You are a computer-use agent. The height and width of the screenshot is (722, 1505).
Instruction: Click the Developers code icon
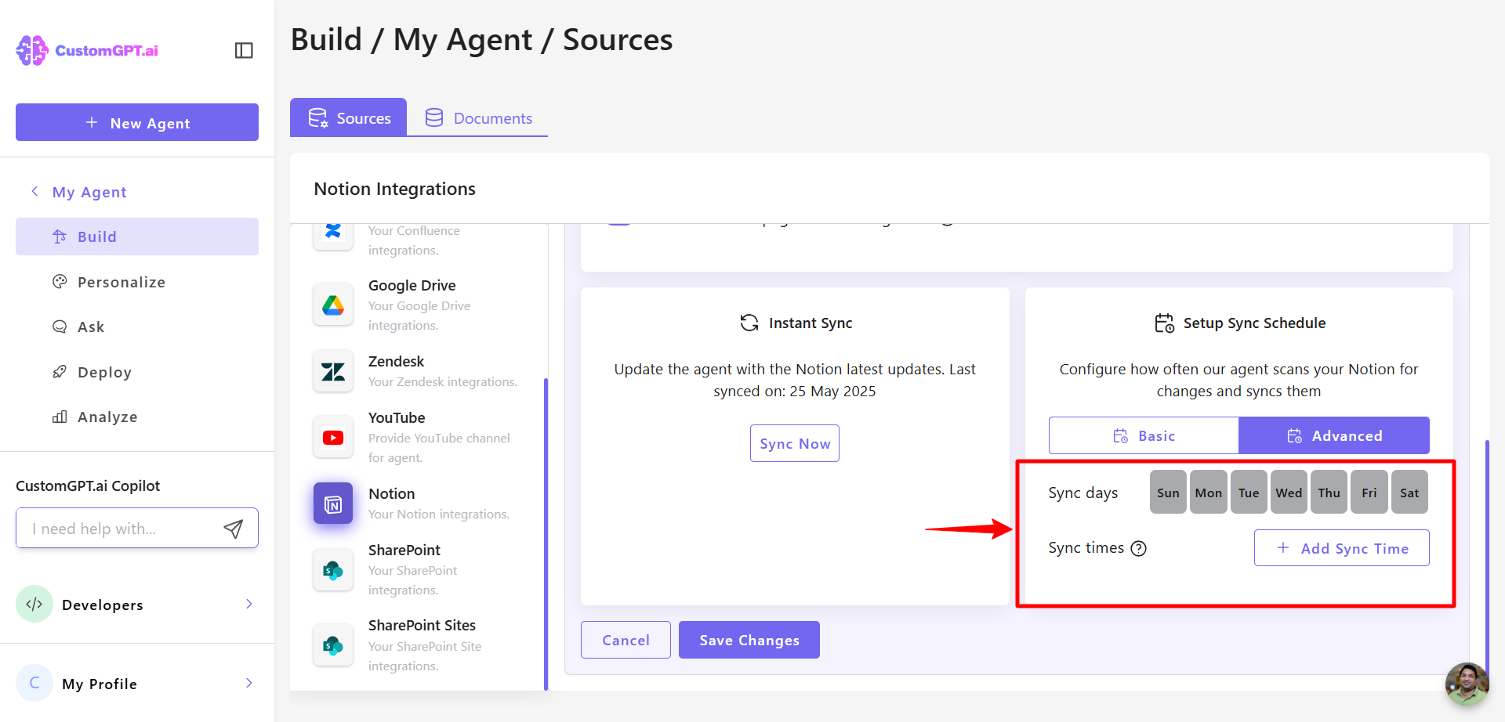[x=34, y=604]
